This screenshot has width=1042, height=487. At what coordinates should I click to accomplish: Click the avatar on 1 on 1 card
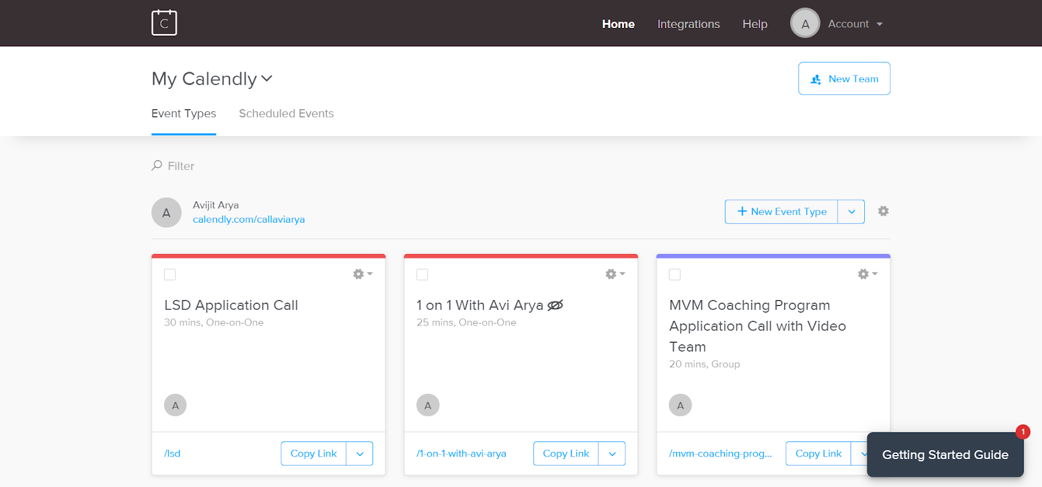point(428,405)
